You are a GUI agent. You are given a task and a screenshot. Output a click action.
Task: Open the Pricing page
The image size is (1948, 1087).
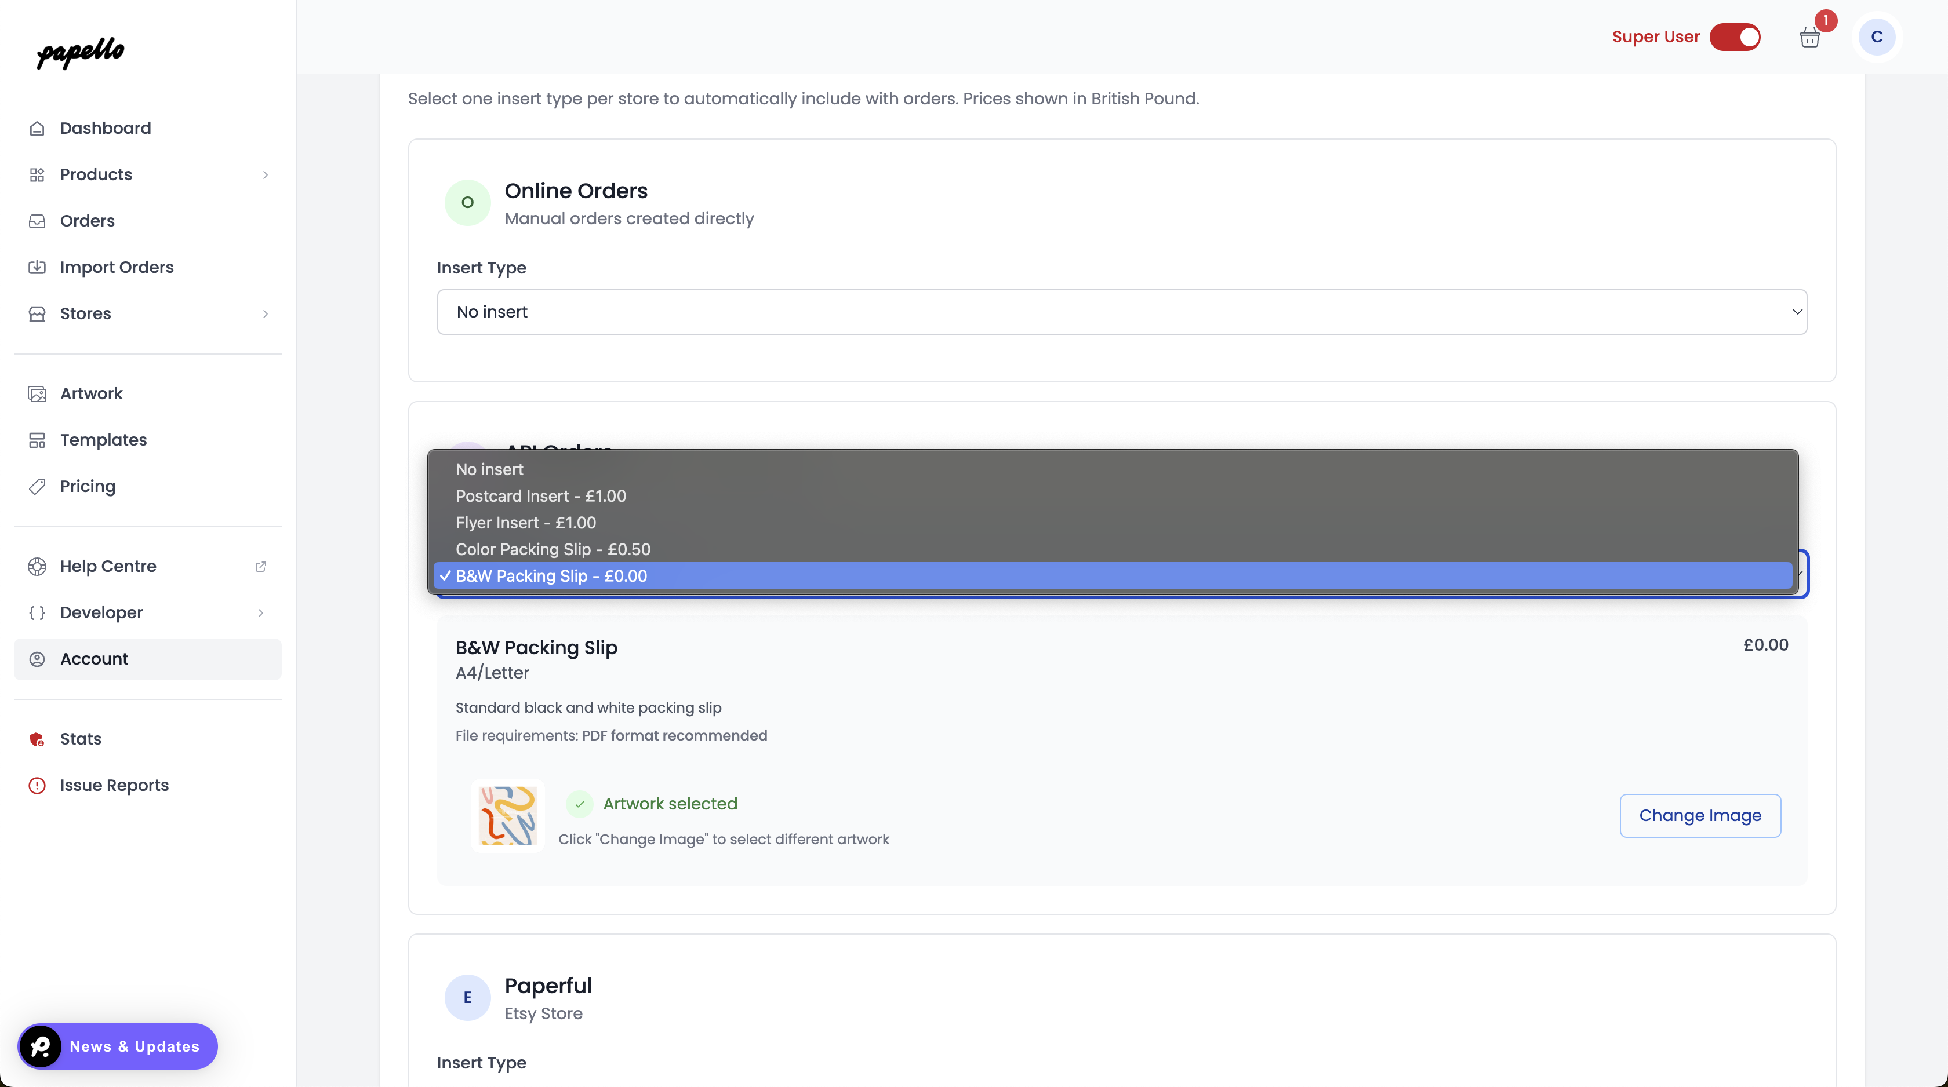147,486
